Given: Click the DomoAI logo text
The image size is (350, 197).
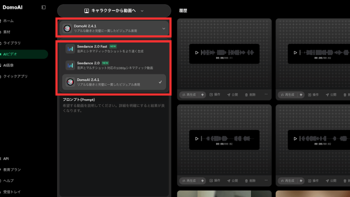Looking at the screenshot, I should click(13, 7).
